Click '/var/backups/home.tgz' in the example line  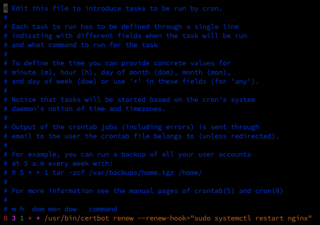tap(126, 172)
